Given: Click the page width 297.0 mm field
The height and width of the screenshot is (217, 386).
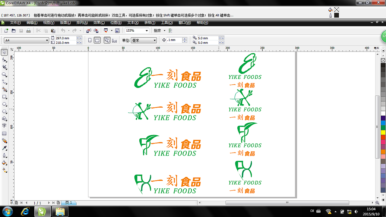Looking at the screenshot, I should tap(66, 38).
